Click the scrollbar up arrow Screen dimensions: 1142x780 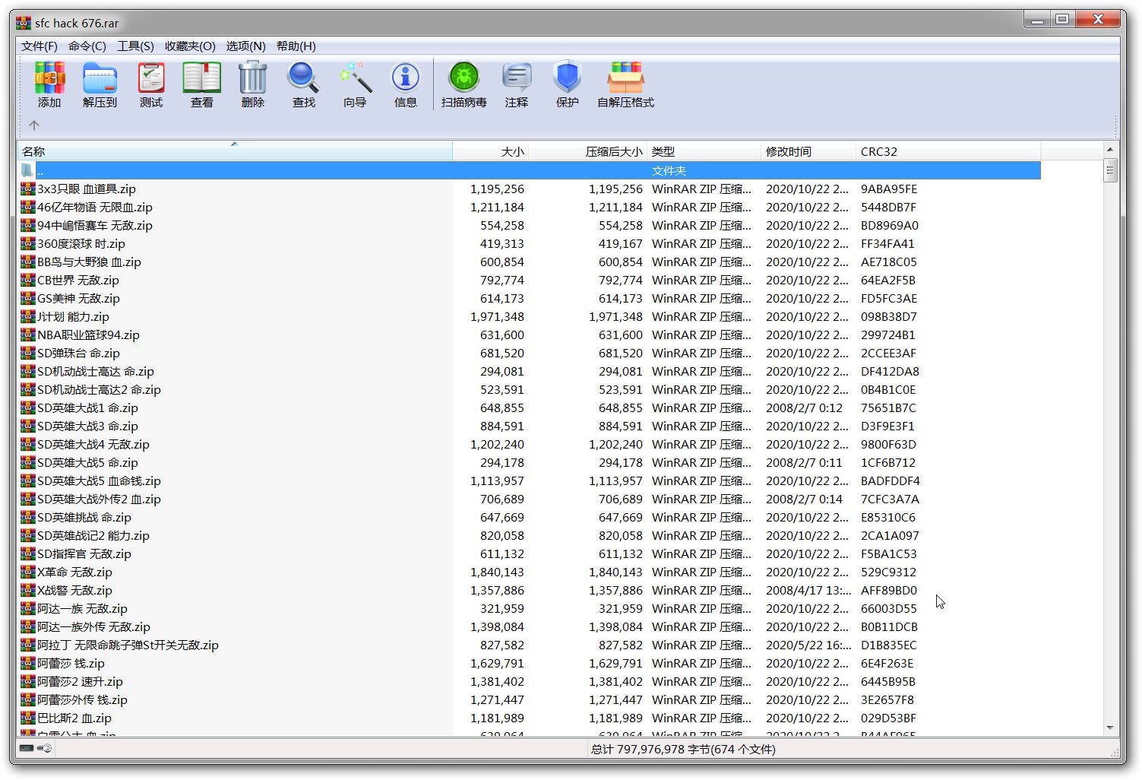(1110, 150)
